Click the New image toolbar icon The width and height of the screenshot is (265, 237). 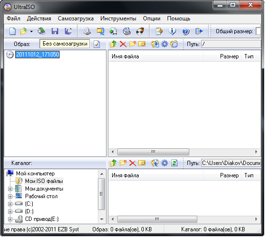click(12, 31)
